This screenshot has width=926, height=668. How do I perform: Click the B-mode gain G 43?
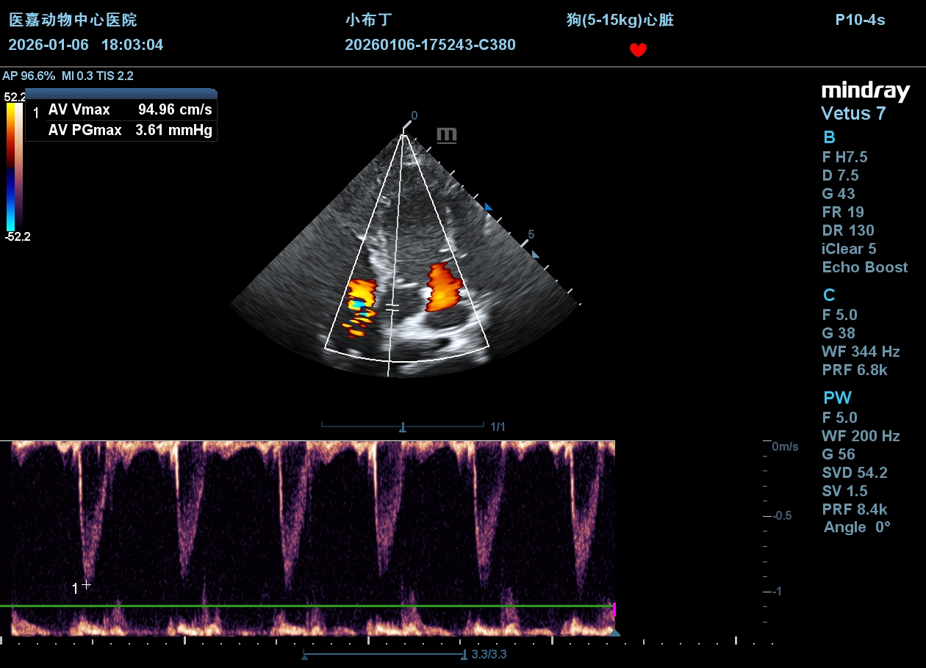click(839, 194)
